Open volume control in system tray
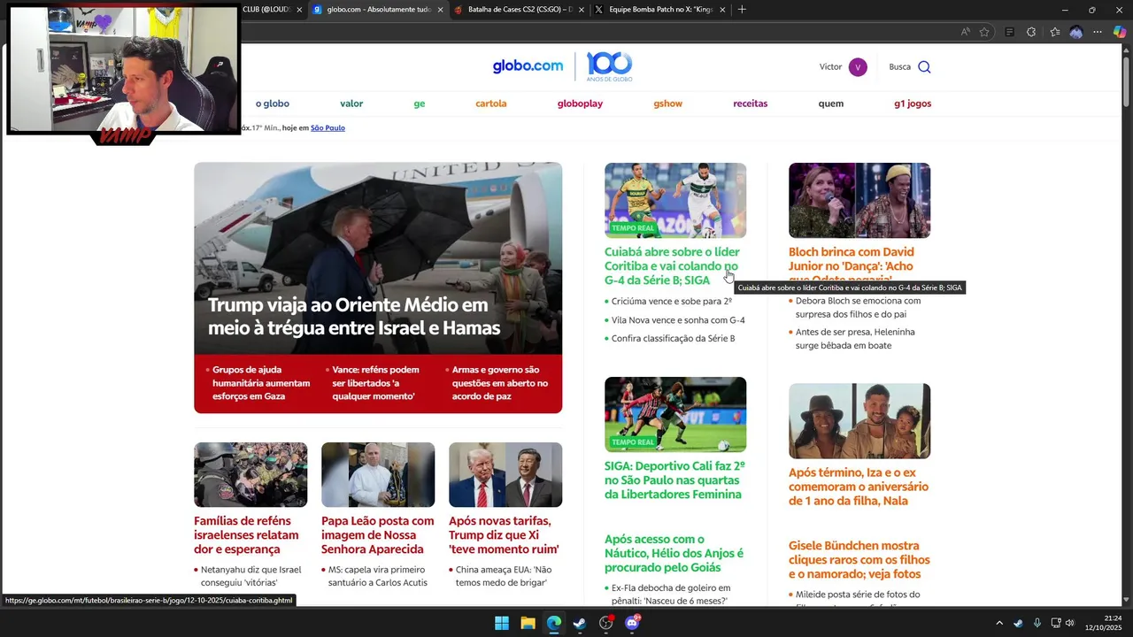Screen dimensions: 1133x637 (x=1070, y=623)
